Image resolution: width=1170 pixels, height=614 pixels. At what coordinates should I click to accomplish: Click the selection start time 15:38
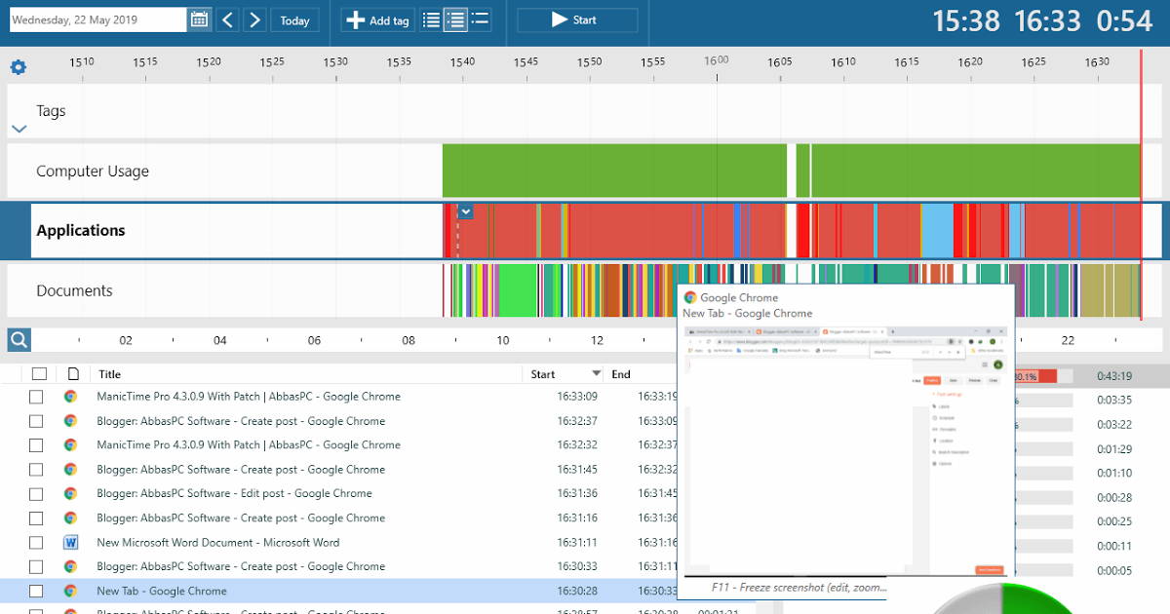click(x=966, y=20)
